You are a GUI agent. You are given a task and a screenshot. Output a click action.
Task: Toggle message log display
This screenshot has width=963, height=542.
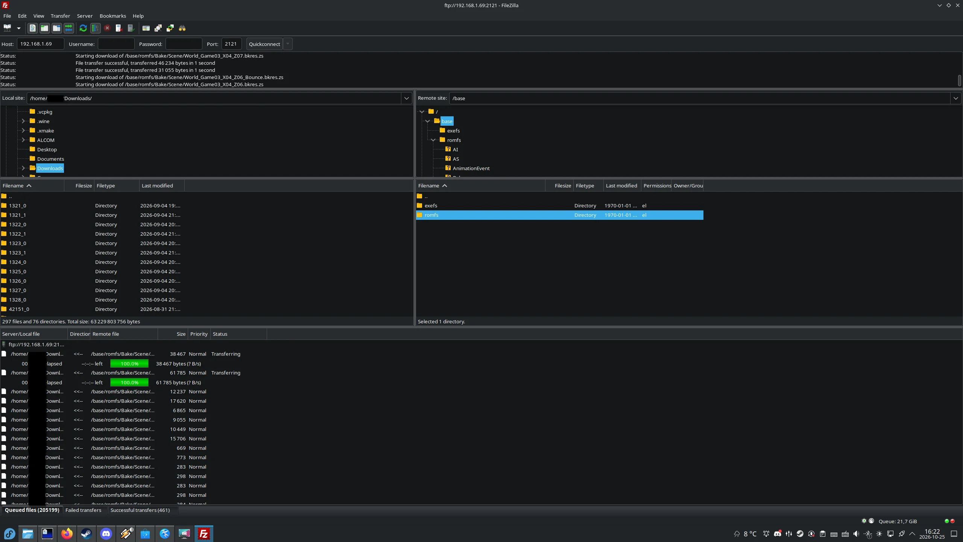pyautogui.click(x=32, y=28)
